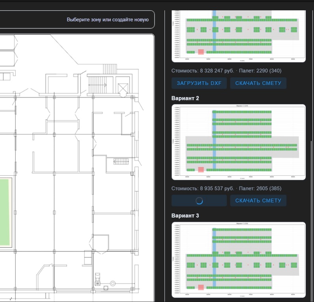The width and height of the screenshot is (314, 302).
Task: Click the red block in Вариант 2 chart
Action: click(201, 169)
